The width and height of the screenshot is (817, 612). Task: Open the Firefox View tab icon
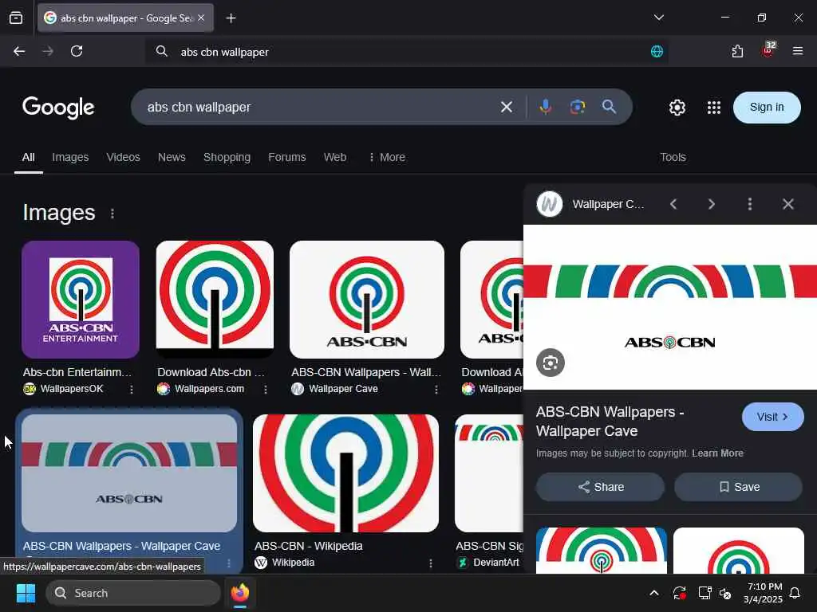pyautogui.click(x=16, y=18)
